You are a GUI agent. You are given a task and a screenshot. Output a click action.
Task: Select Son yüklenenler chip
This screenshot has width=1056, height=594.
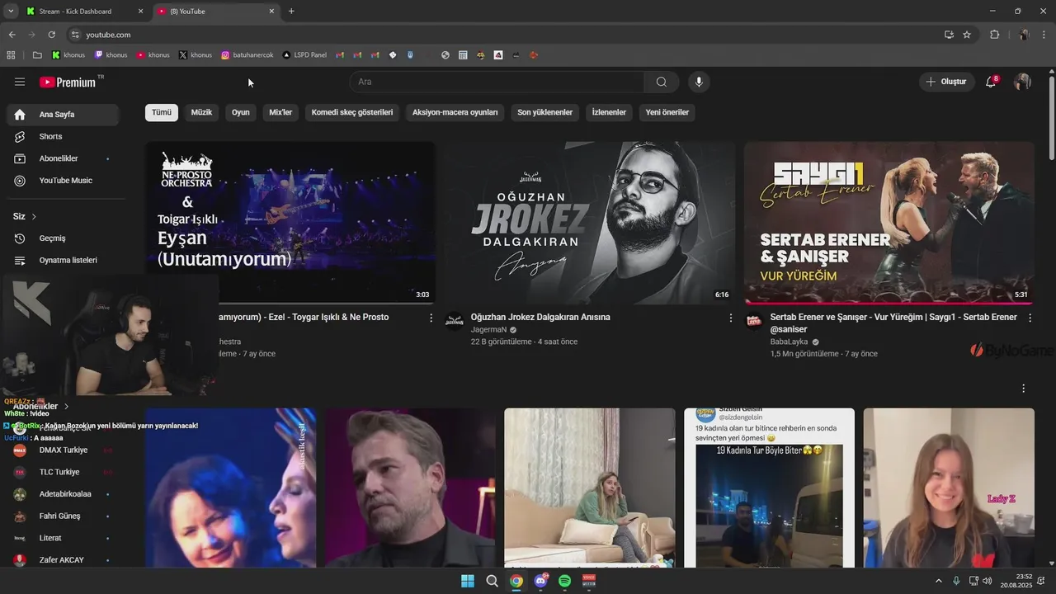click(545, 112)
